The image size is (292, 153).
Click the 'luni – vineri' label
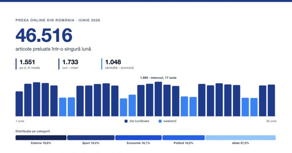click(x=70, y=68)
